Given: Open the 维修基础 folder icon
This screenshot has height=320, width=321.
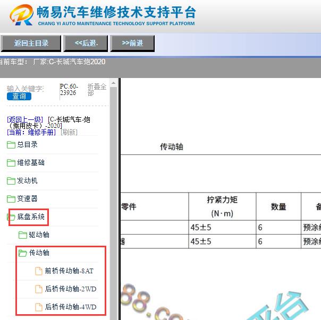Looking at the screenshot, I should pyautogui.click(x=11, y=163).
